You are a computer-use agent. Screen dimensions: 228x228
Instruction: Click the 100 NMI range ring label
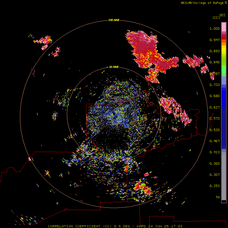click(x=114, y=20)
